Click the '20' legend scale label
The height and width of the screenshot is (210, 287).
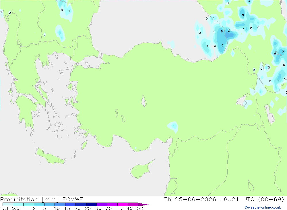point(77,208)
